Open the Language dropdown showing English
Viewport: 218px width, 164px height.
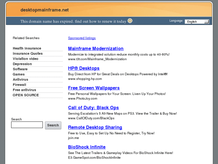pos(197,22)
